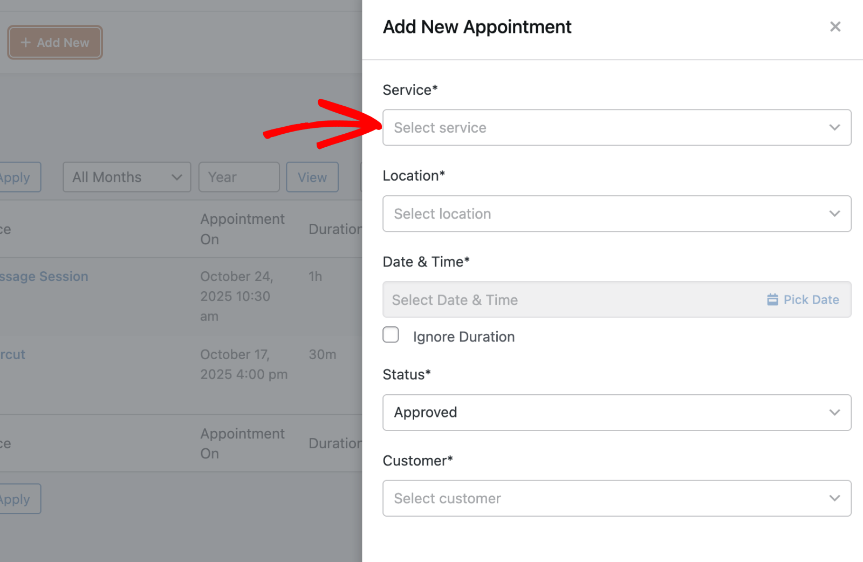Viewport: 863px width, 562px height.
Task: Click the calendar icon beside Pick Date
Action: 772,300
